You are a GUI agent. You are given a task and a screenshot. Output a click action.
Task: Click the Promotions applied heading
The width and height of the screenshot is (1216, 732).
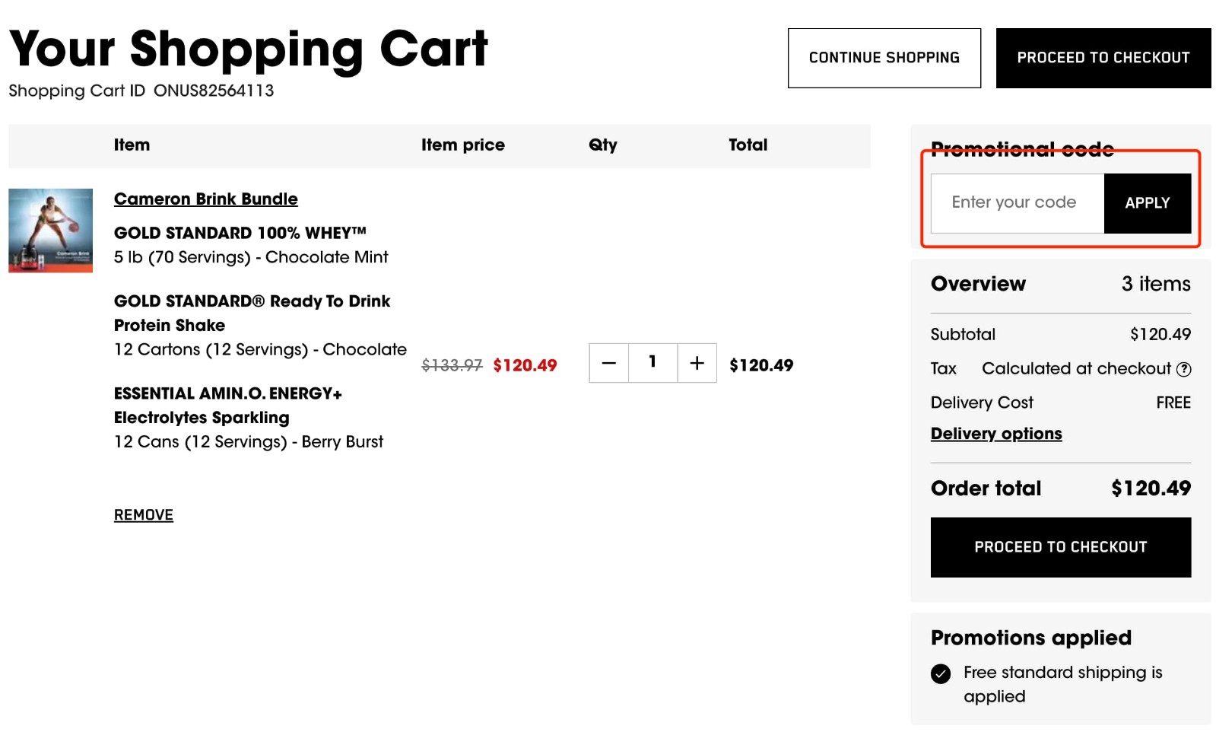click(1030, 638)
